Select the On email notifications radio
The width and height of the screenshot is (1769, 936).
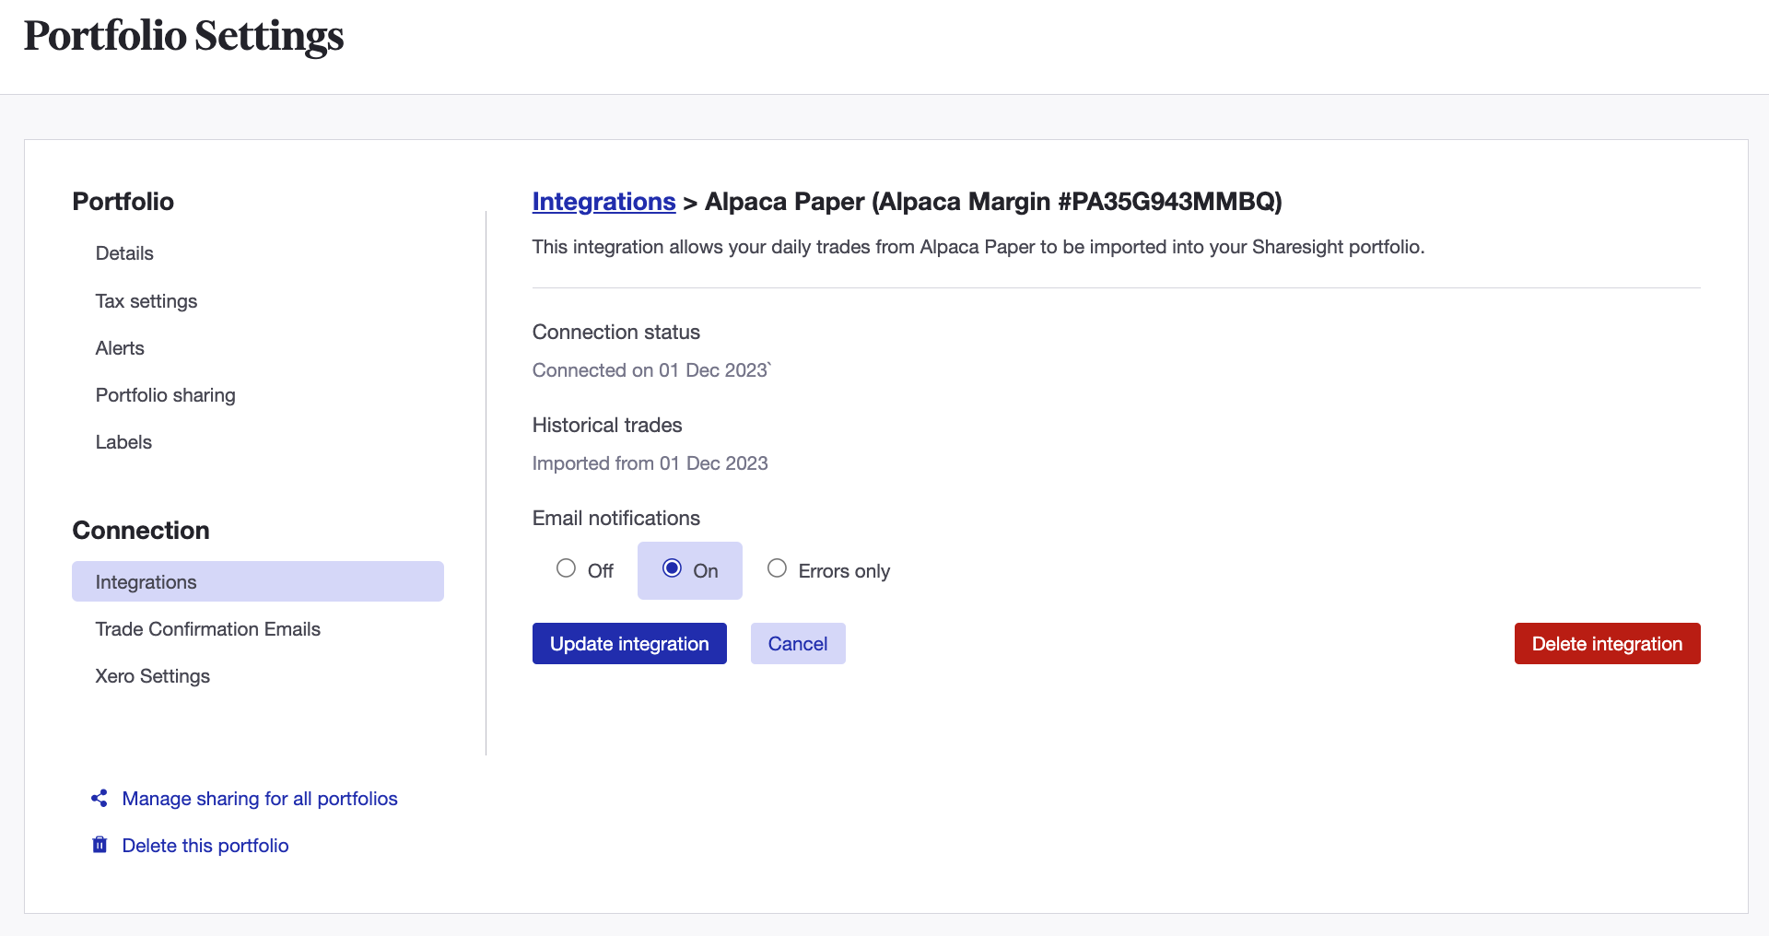672,568
